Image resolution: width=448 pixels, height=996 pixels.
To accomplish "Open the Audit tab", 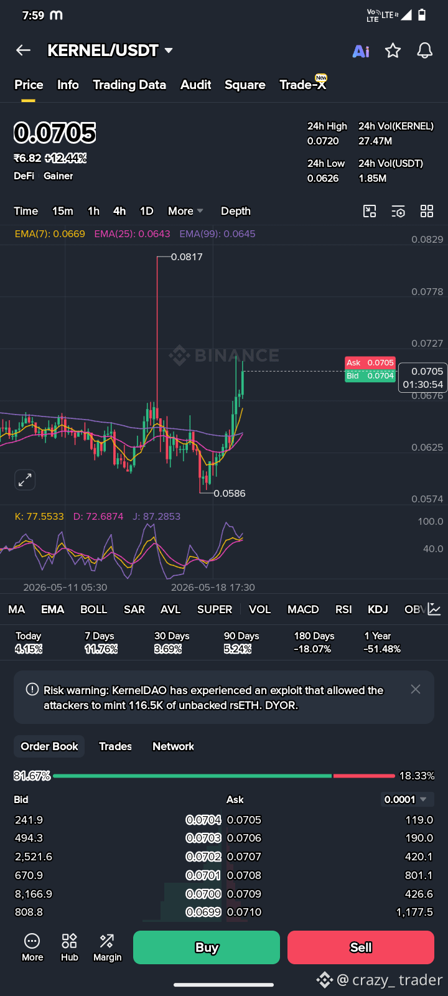I will (196, 85).
